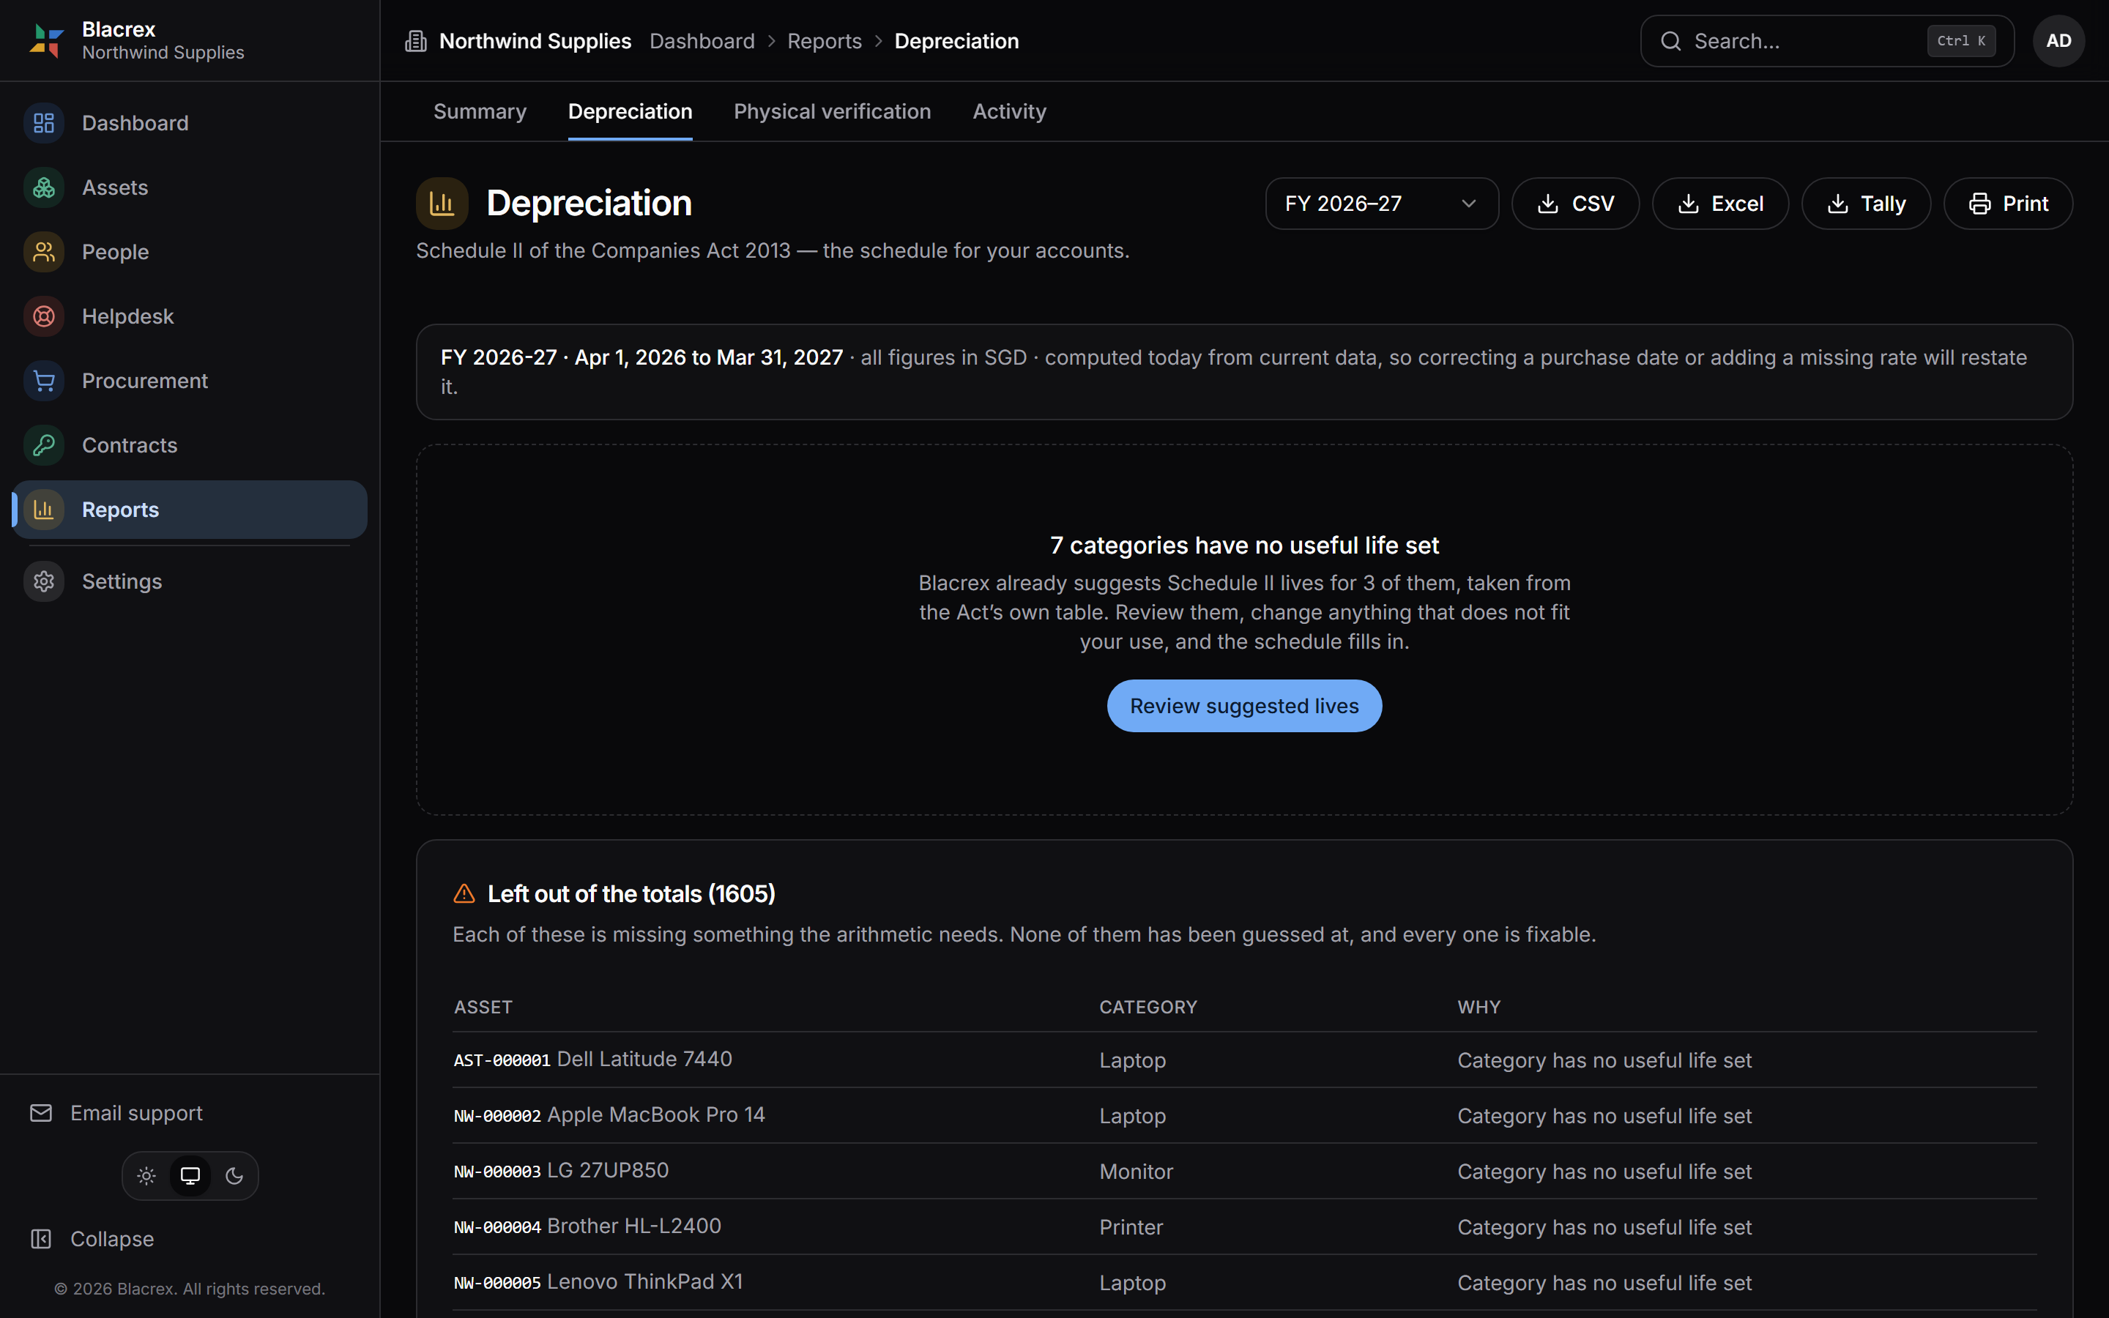Viewport: 2109px width, 1318px height.
Task: Print the depreciation schedule
Action: (x=2008, y=204)
